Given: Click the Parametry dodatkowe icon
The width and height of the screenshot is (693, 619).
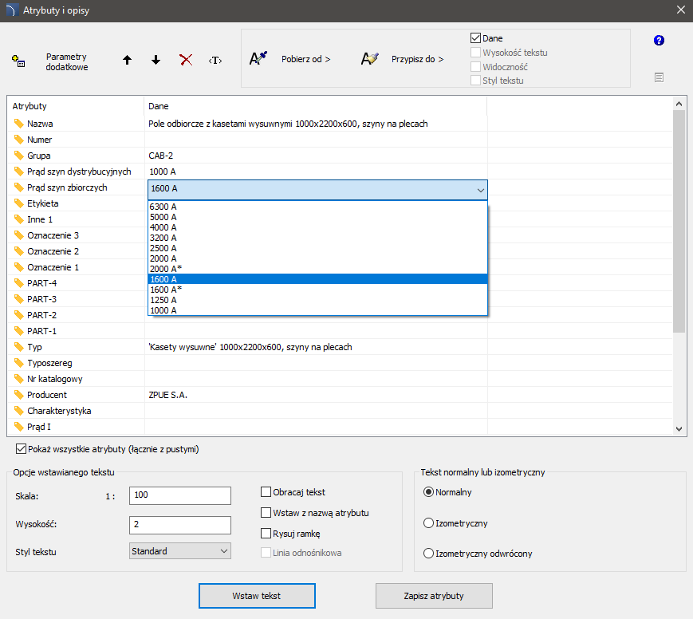Looking at the screenshot, I should pos(18,61).
